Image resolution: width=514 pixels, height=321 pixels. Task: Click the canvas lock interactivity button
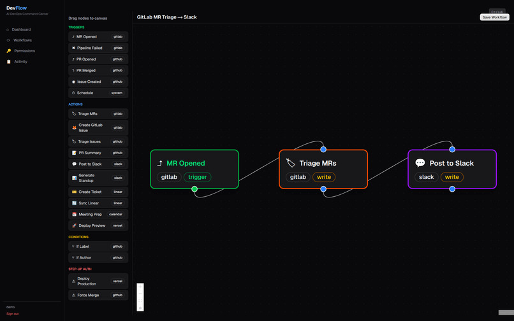click(x=140, y=308)
